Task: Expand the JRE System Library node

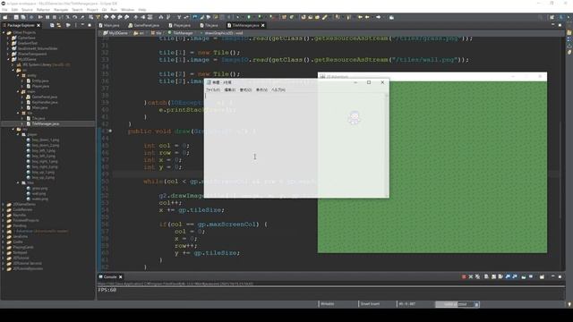Action: (13, 65)
